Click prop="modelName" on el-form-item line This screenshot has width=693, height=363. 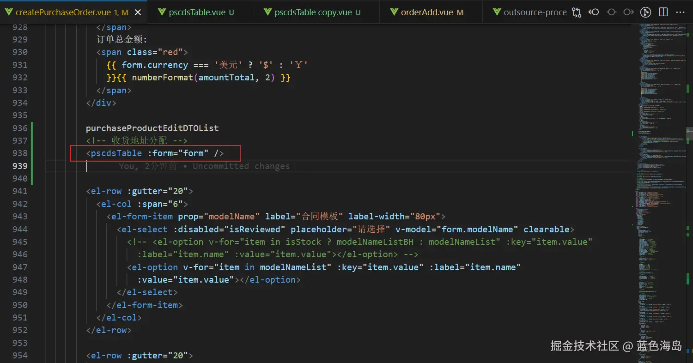(x=219, y=216)
